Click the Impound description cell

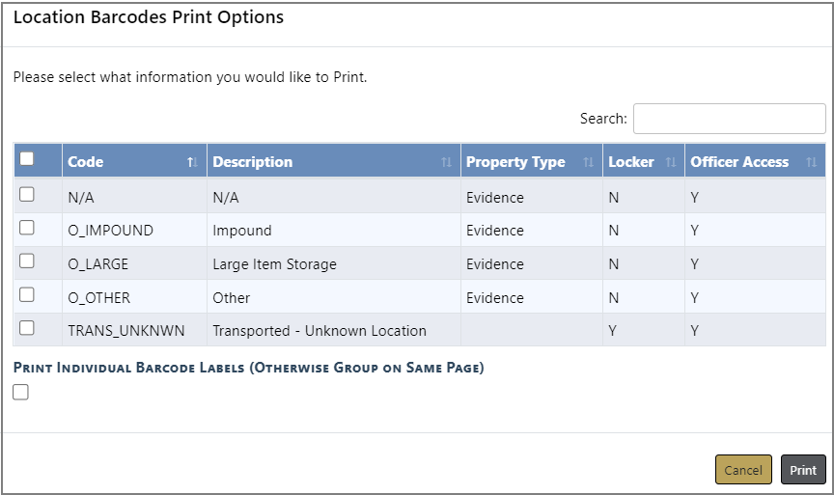coord(242,231)
